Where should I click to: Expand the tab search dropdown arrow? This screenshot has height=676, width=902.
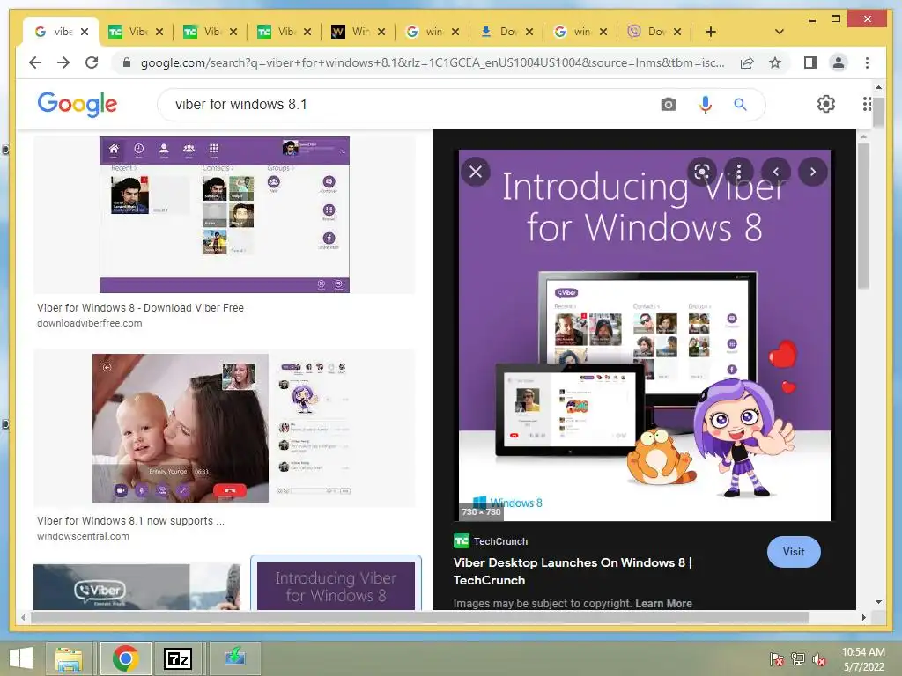(x=779, y=32)
